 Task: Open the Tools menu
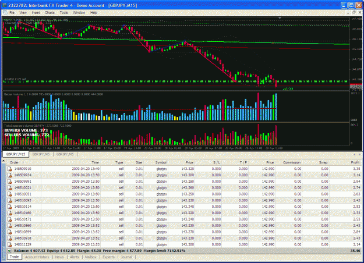(63, 13)
